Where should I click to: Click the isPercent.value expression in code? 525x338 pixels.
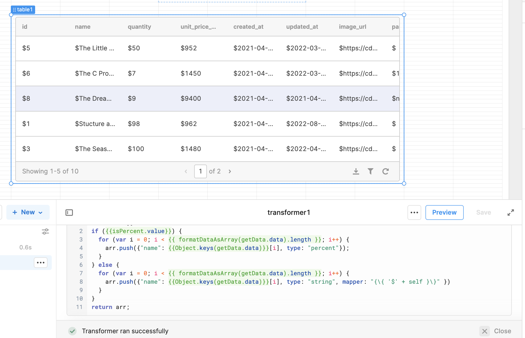[x=139, y=231]
